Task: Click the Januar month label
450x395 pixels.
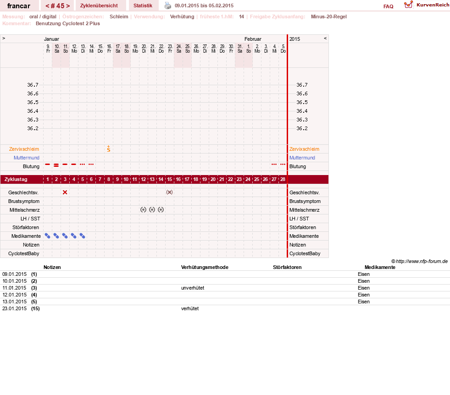Action: (51, 39)
